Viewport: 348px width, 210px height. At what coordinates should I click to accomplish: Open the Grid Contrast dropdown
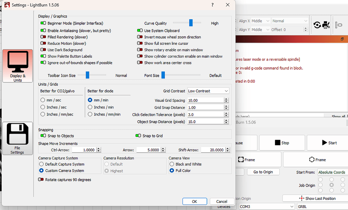point(208,91)
